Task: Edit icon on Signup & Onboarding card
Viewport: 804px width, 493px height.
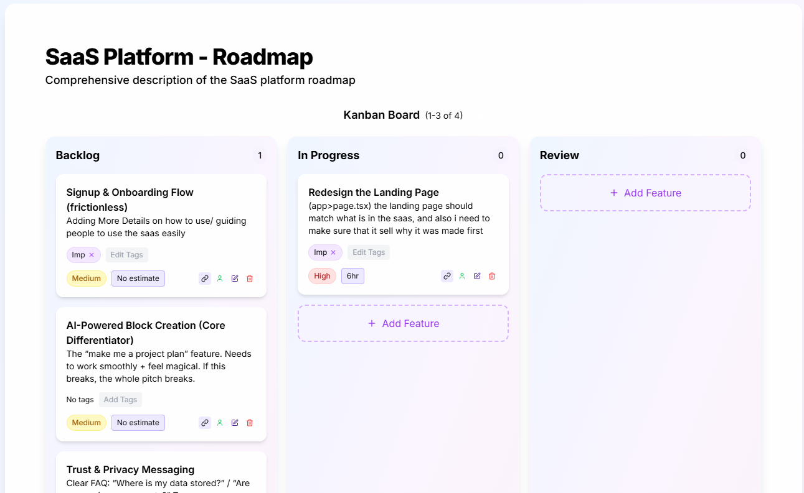Action: [235, 279]
